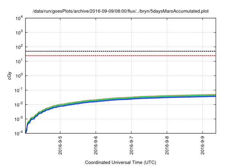
Task: Click the black dashed threshold line
Action: (x=120, y=51)
